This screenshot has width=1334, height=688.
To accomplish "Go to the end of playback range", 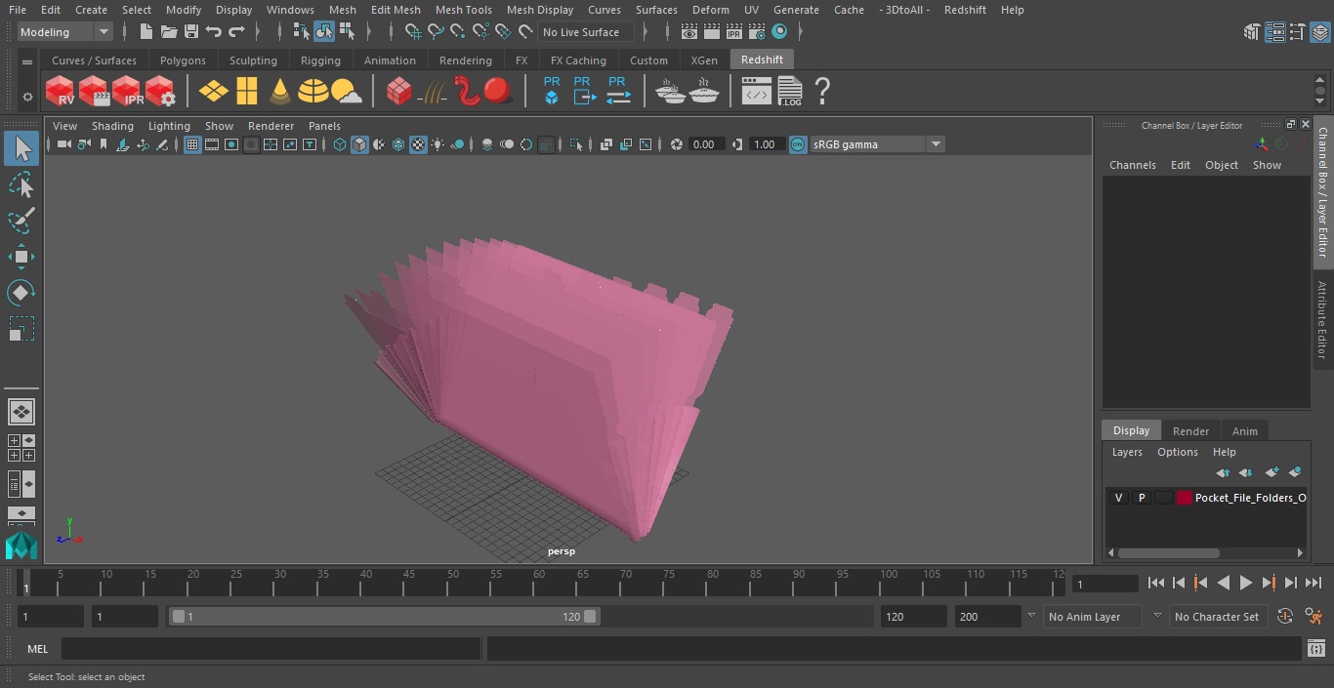I will click(x=1313, y=583).
